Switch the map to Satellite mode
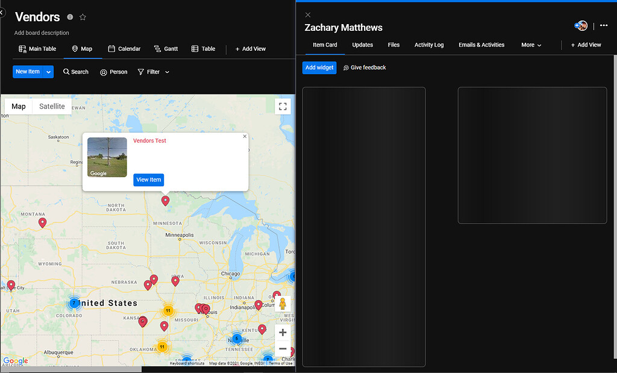The height and width of the screenshot is (373, 617). coord(52,106)
